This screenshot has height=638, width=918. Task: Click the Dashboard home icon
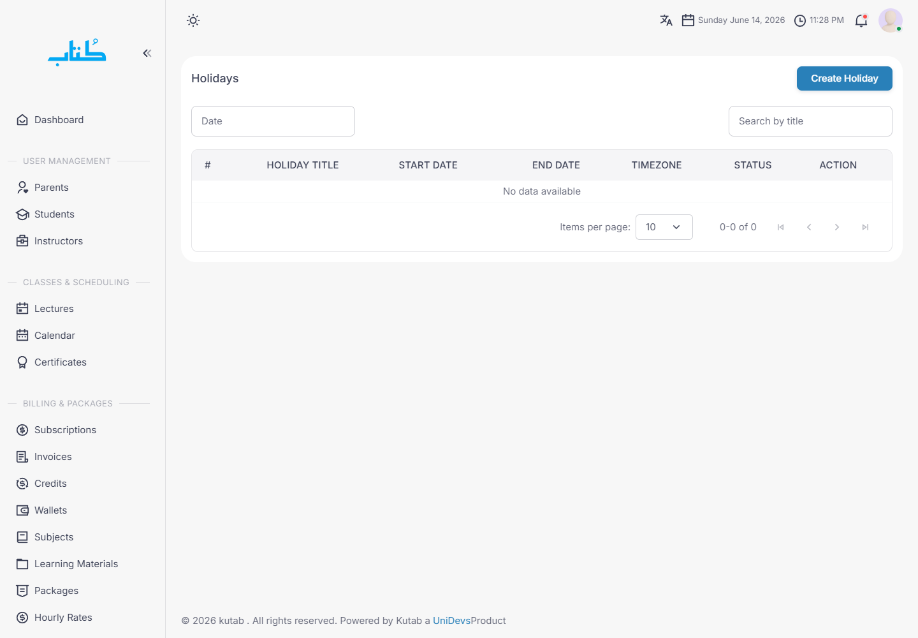point(22,120)
